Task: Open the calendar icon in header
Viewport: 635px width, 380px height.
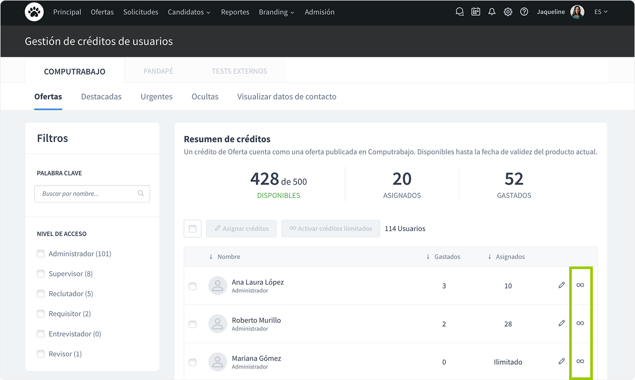Action: [475, 12]
